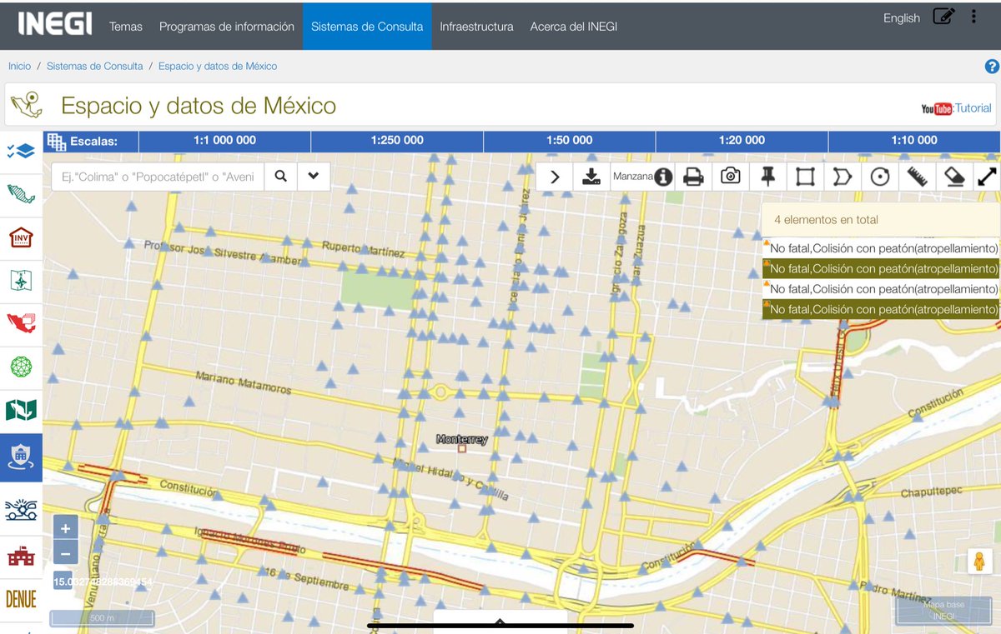This screenshot has height=634, width=1001.
Task: Expand the bottom panel handle
Action: tap(500, 622)
